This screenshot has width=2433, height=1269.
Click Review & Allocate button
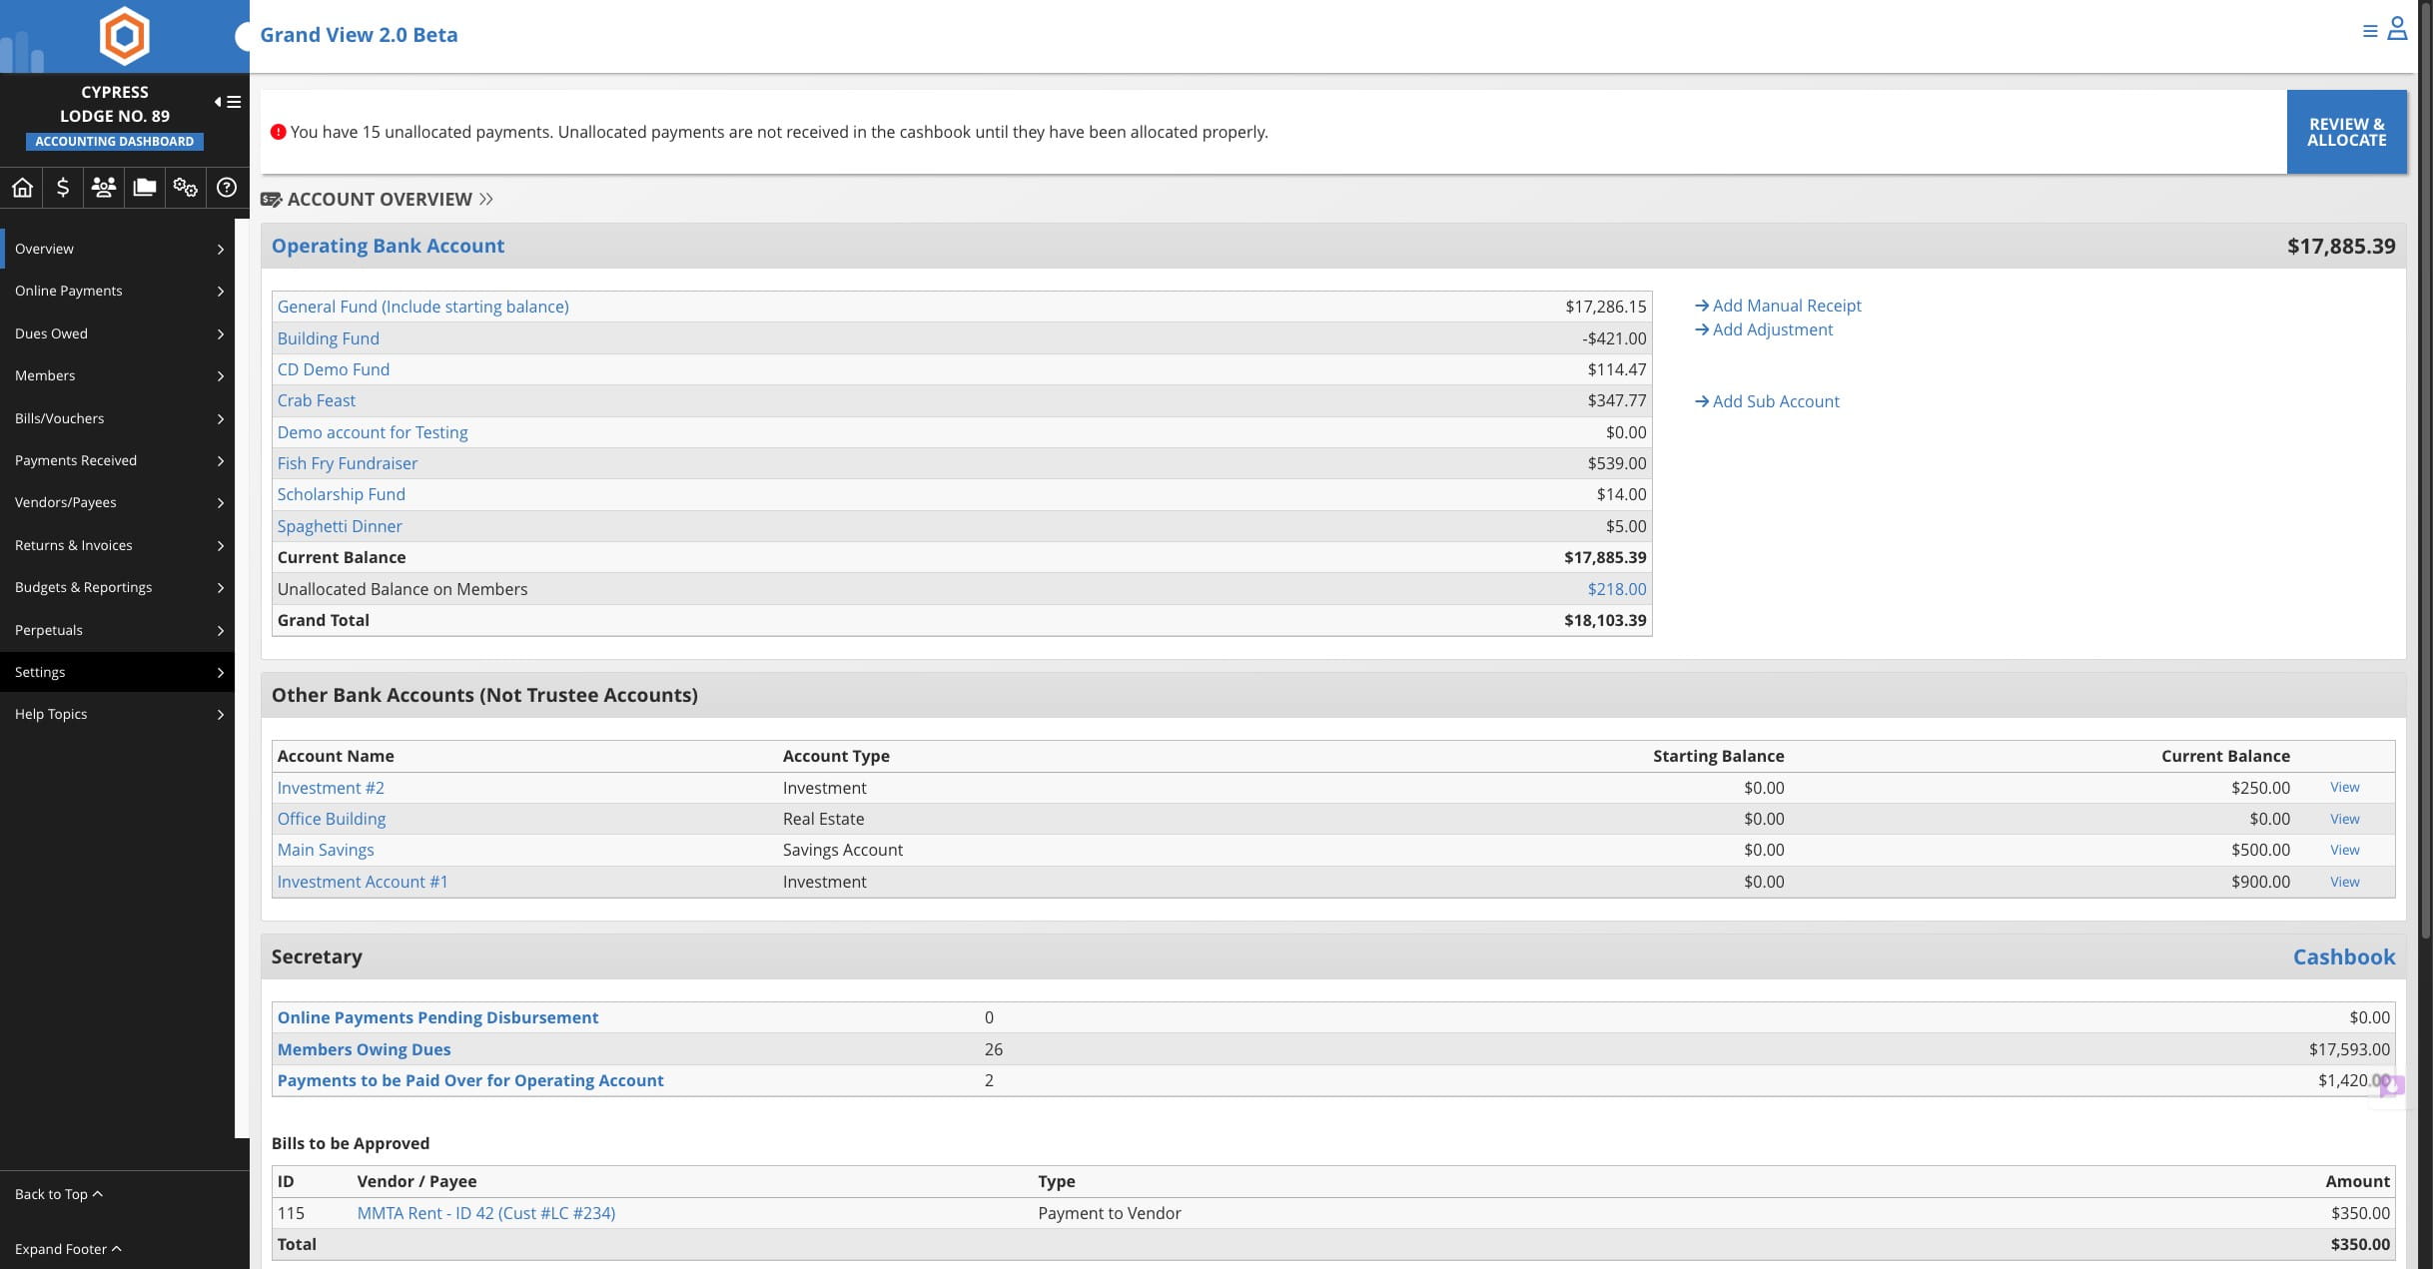2346,132
